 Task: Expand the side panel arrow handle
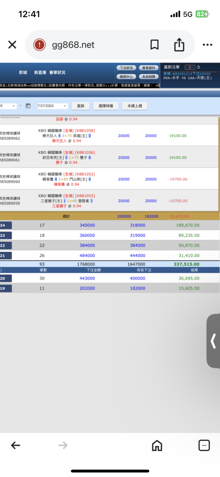pyautogui.click(x=213, y=341)
